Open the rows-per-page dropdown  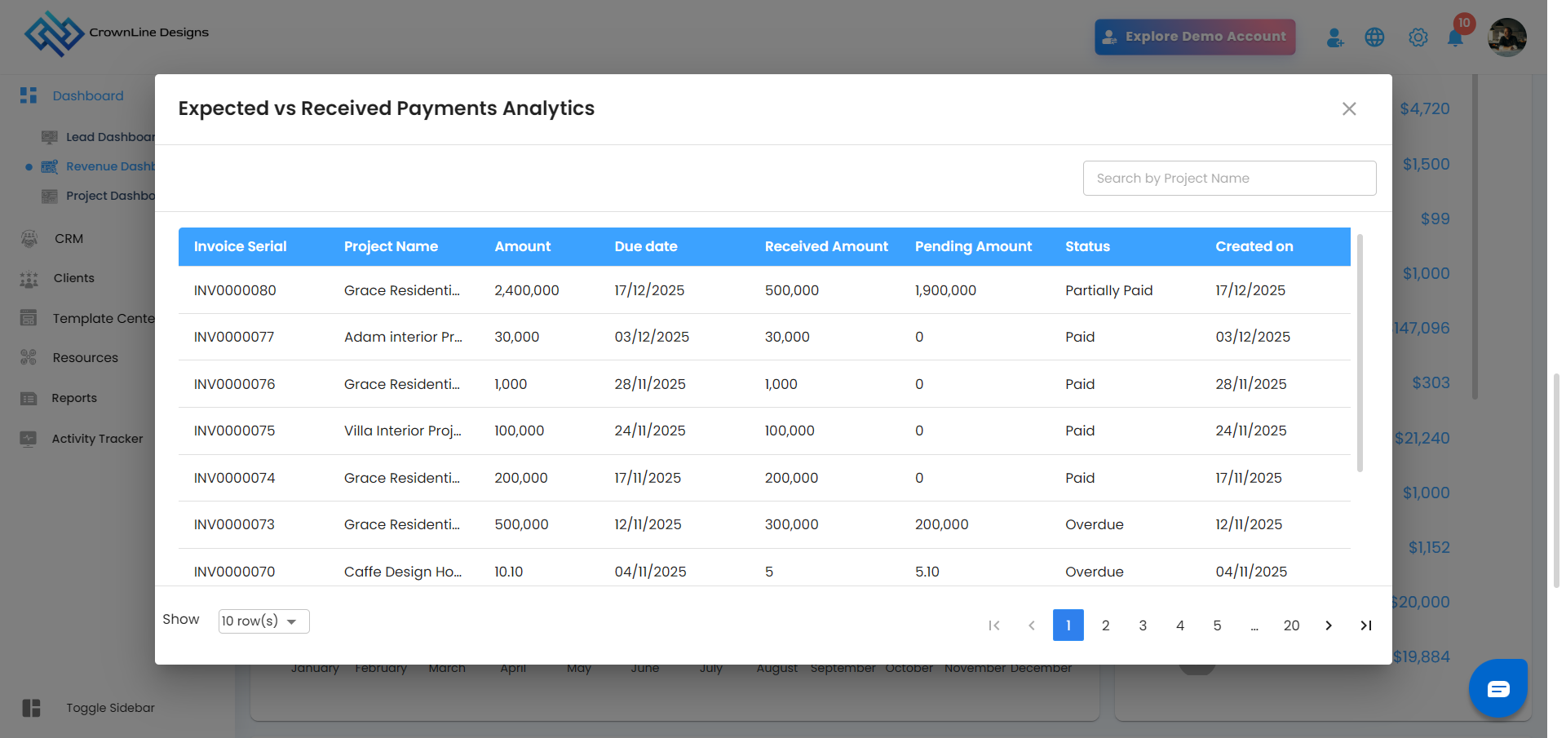point(263,621)
